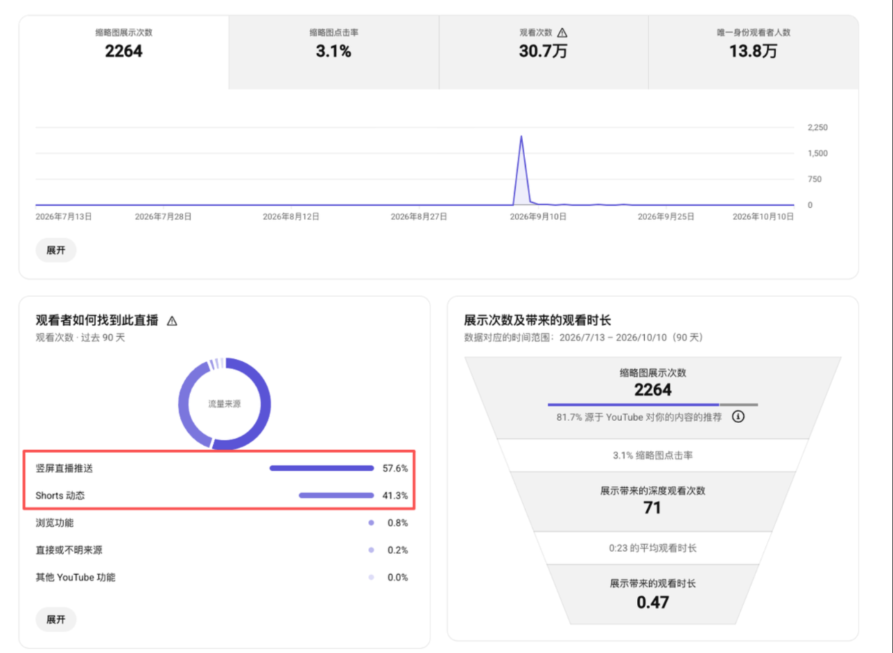Viewport: 893px width, 653px height.
Task: Click the 0.2% value for 直接或不明来源
Action: pyautogui.click(x=398, y=550)
